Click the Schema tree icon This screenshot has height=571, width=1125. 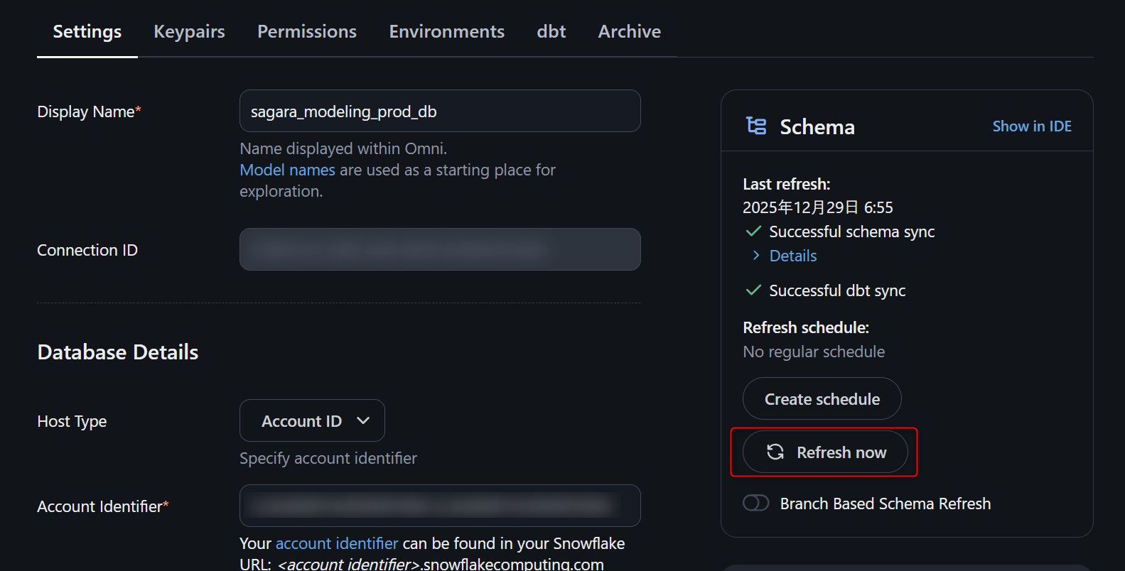pos(756,126)
